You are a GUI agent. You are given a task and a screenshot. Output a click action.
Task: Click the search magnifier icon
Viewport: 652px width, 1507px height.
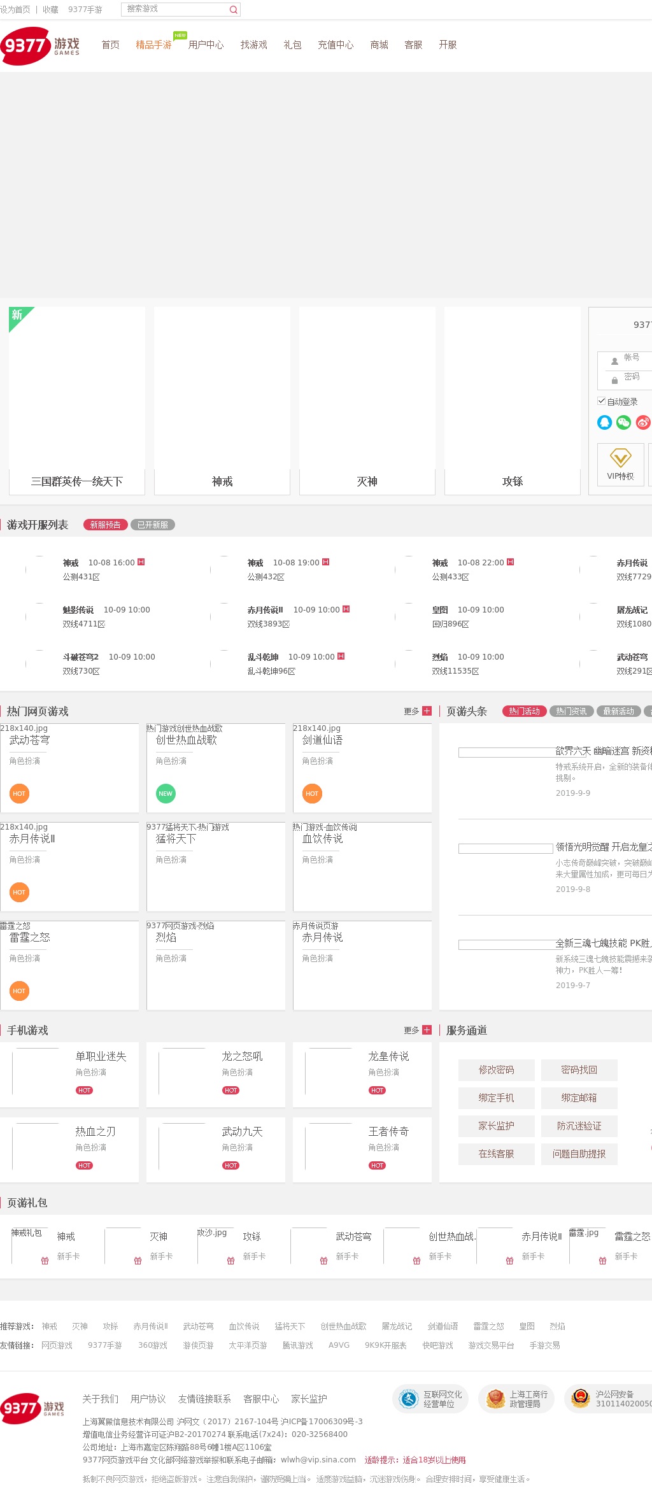point(233,10)
